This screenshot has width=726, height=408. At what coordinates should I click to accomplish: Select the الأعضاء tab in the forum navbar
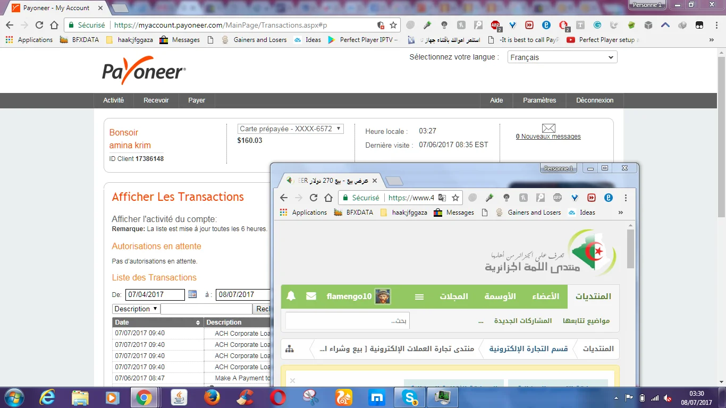tap(546, 296)
